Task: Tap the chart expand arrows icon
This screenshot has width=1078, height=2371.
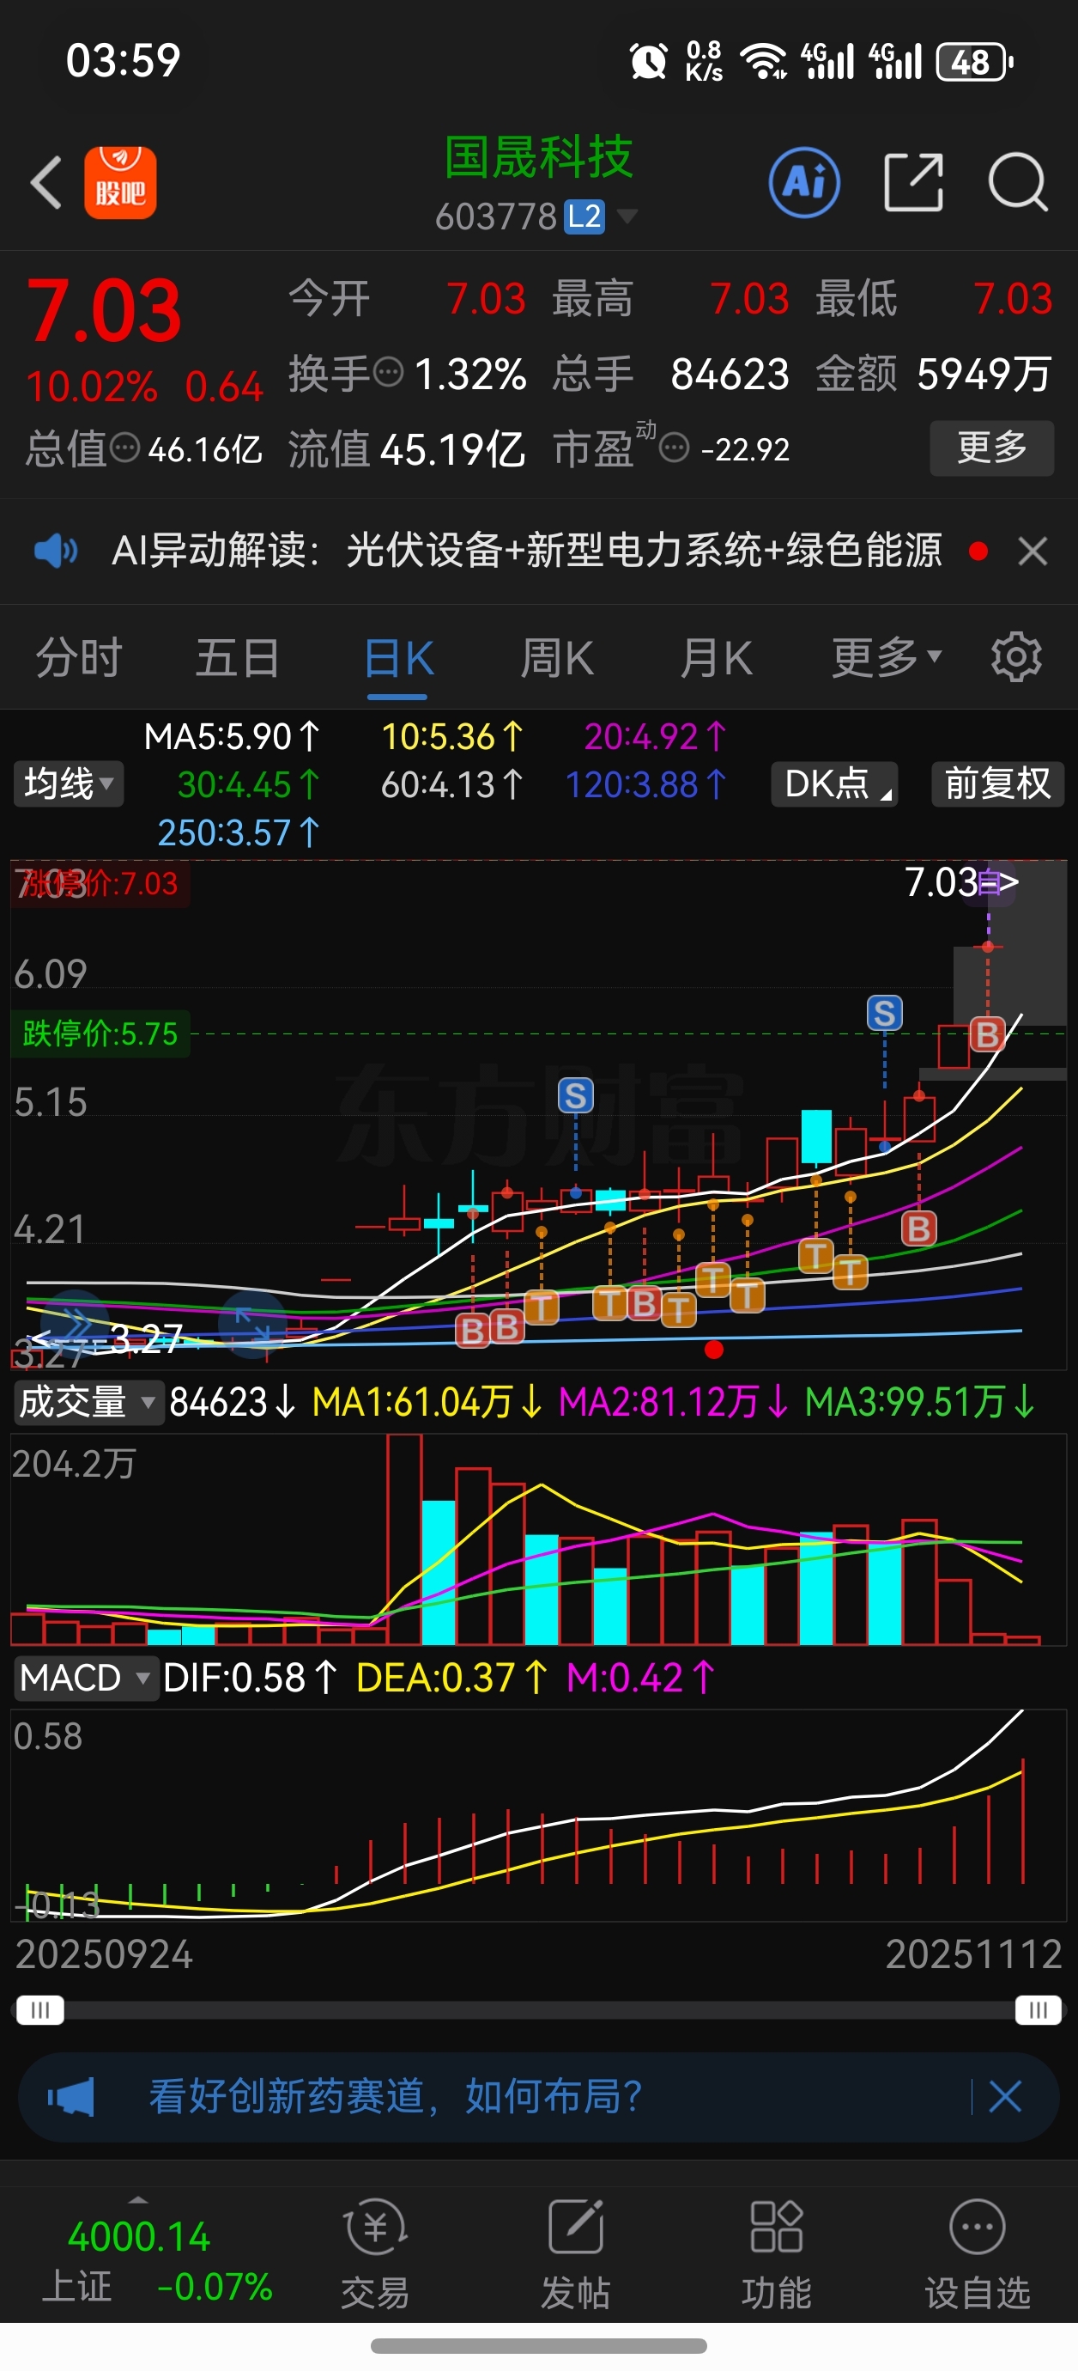Action: (x=251, y=1326)
